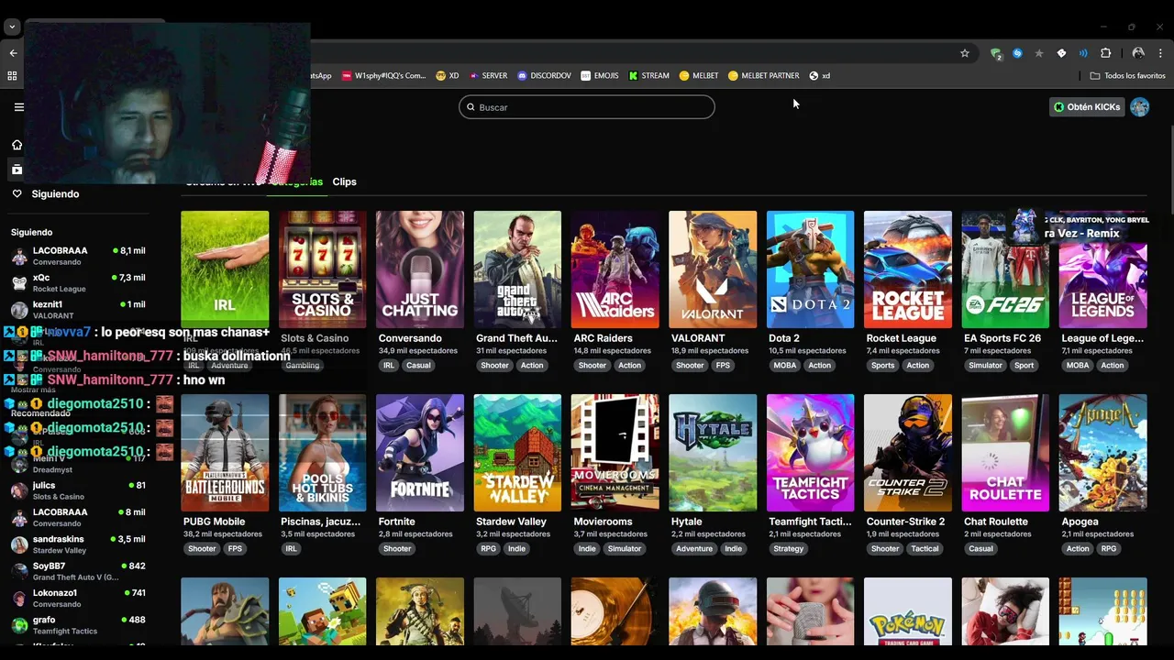Switch to the Clips tab

pos(344,181)
